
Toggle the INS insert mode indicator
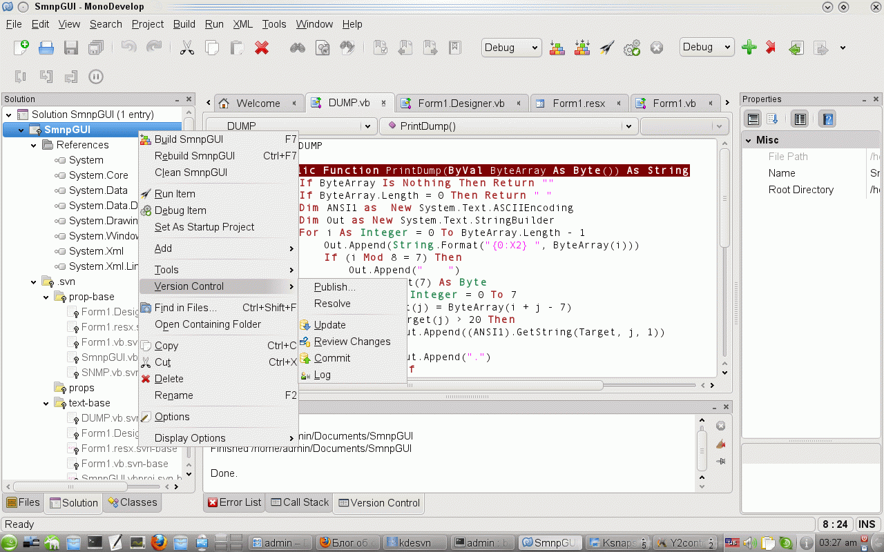tap(867, 524)
